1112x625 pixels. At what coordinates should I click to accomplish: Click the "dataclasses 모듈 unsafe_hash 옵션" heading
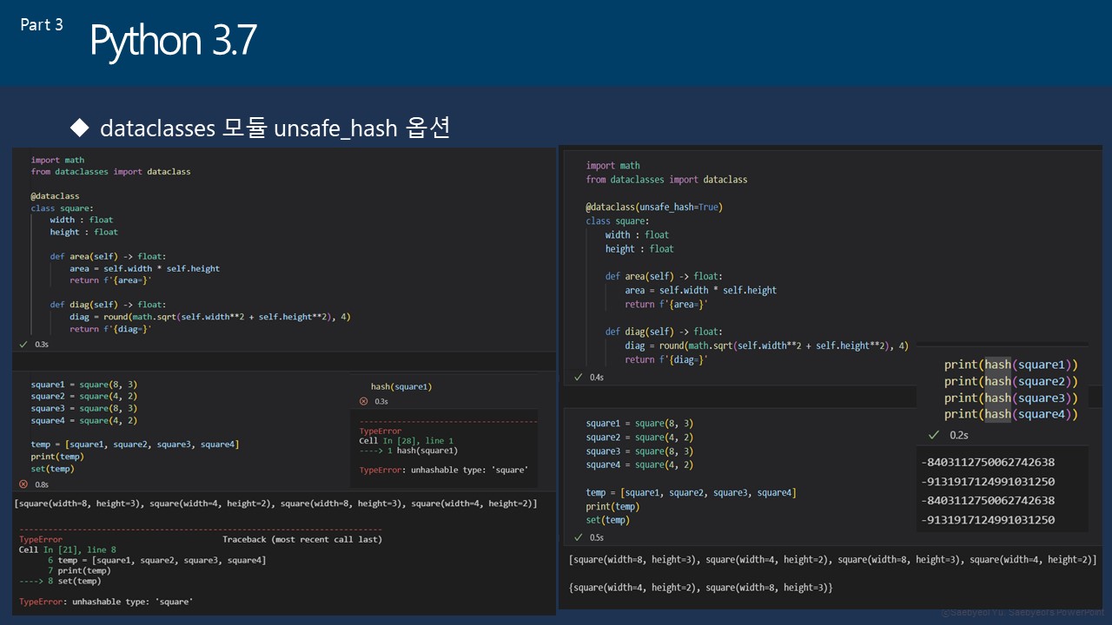tap(275, 128)
